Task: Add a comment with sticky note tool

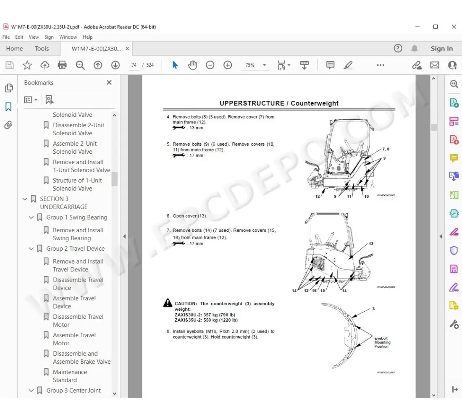Action: pos(330,65)
